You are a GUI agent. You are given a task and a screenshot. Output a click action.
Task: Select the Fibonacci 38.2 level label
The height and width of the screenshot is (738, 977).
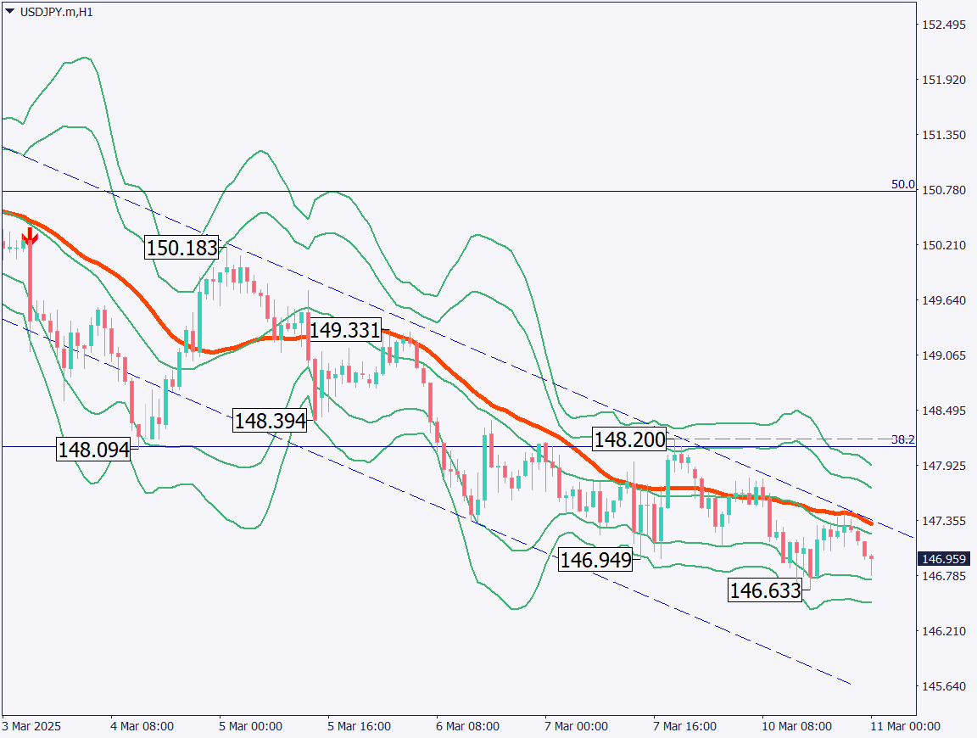coord(902,439)
